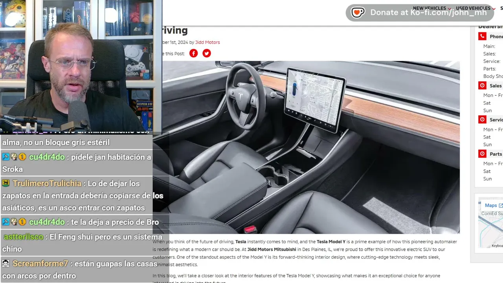Click the clock icon beside Parts hours
The image size is (503, 283).
[482, 154]
